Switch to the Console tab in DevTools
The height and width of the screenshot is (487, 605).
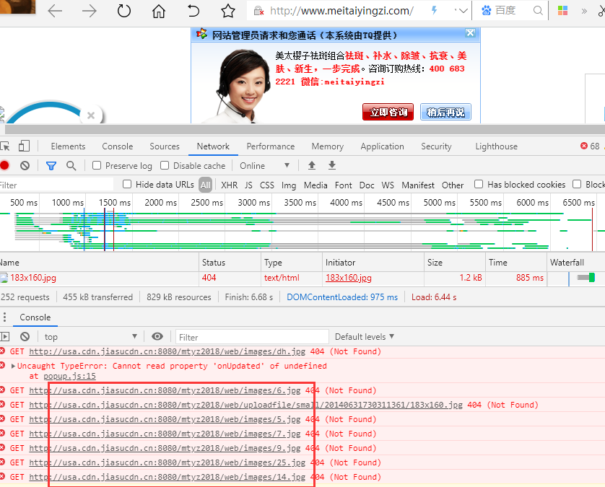click(117, 146)
